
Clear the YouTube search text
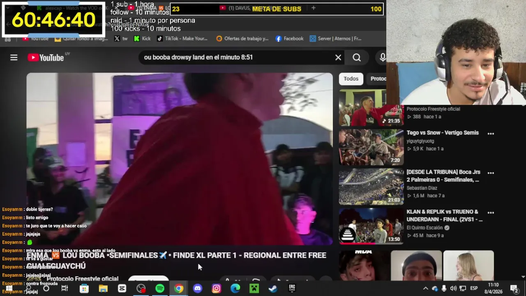pyautogui.click(x=338, y=58)
